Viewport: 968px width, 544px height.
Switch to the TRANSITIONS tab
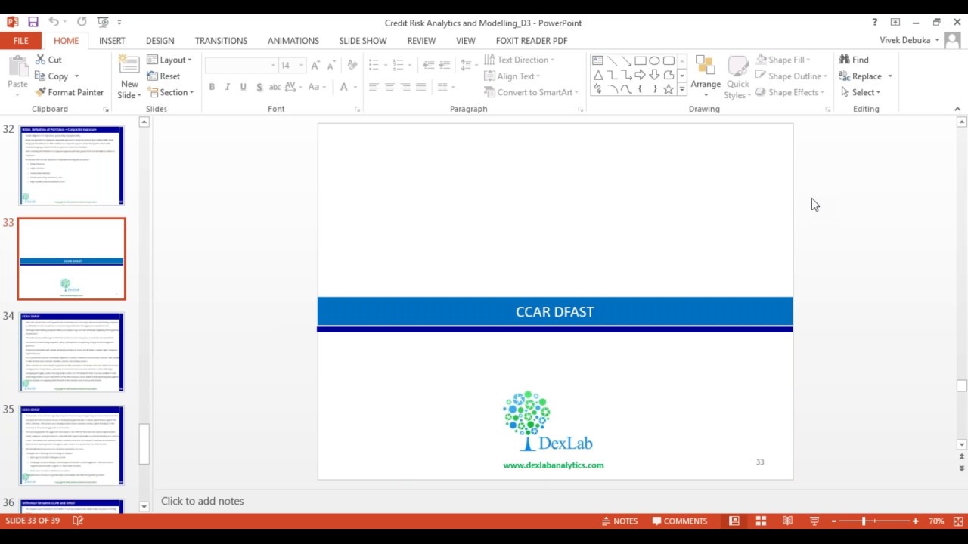pyautogui.click(x=221, y=41)
